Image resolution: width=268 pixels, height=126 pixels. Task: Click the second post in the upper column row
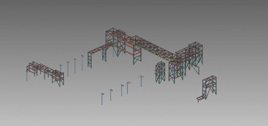pos(68,69)
